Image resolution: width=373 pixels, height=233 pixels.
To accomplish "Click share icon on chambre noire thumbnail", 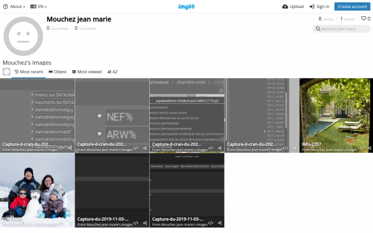I will point(220,148).
